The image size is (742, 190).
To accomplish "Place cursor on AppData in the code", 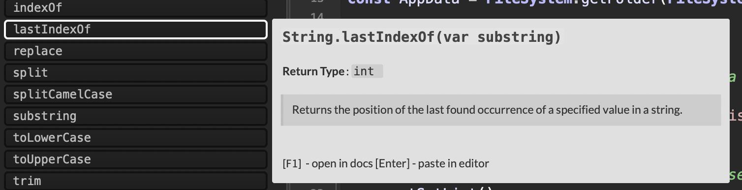I will pyautogui.click(x=428, y=2).
